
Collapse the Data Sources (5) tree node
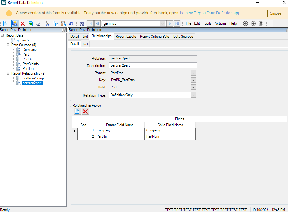point(8,45)
